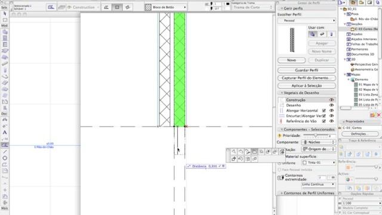Adjust the Referência trace slider
The height and width of the screenshot is (215, 382).
click(x=366, y=167)
